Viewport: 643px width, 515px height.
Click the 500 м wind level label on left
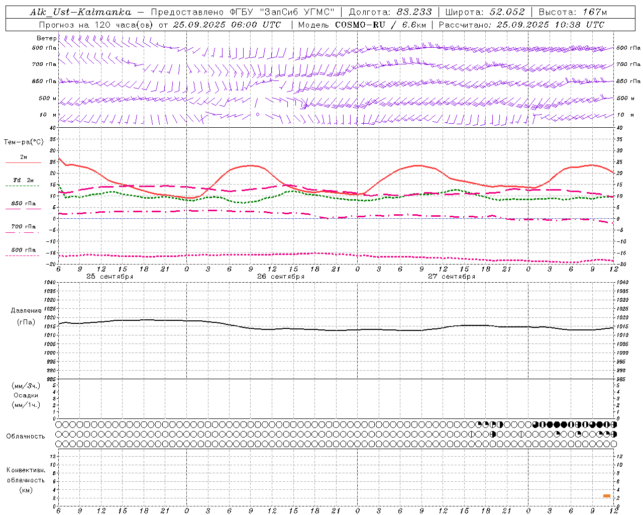coord(48,98)
